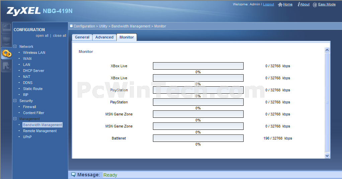This screenshot has width=342, height=179.
Task: Click the first XBox Live progress bar
Action: 198,66
